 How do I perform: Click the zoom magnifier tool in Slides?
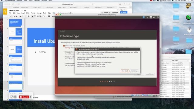(29, 16)
